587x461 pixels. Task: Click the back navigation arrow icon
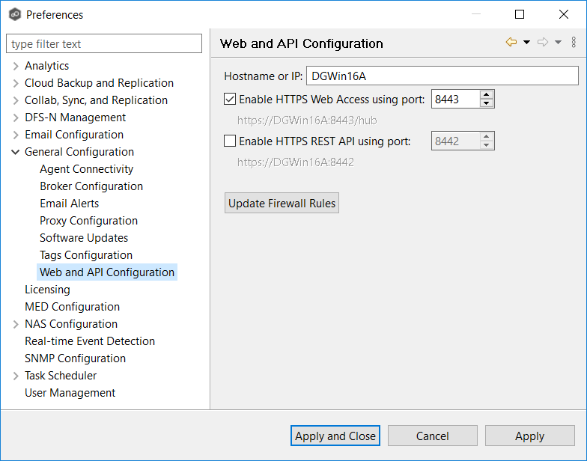click(x=511, y=43)
